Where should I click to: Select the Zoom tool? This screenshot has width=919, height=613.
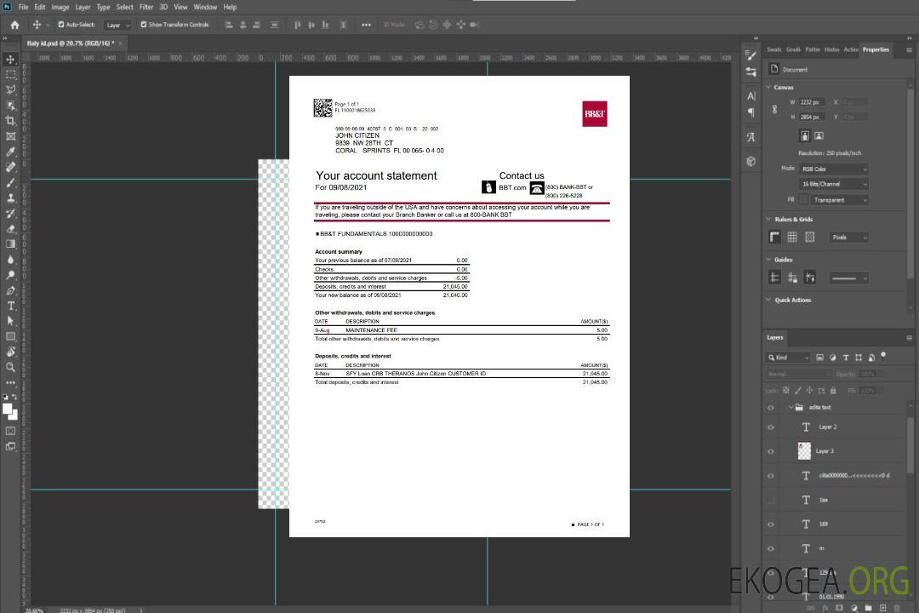[x=10, y=367]
